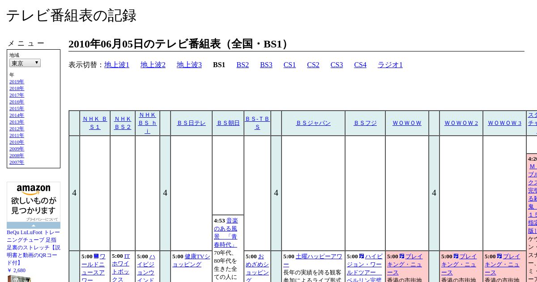
Task: Open BSフジ ハイビジョン・ワールドツアー program
Action: point(365,268)
